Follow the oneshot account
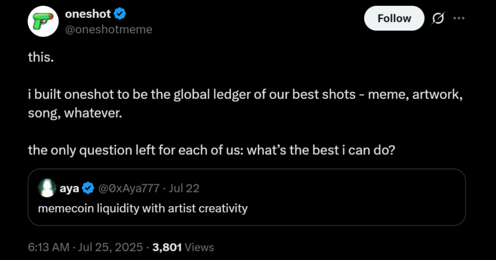Screen dimensions: 496x260 [x=394, y=18]
